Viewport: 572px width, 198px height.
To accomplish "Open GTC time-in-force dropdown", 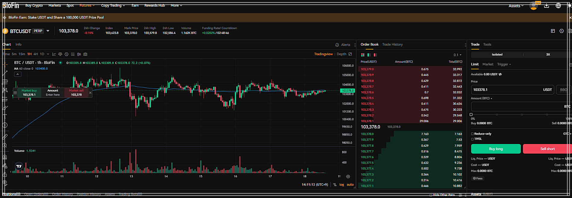I will point(567,134).
